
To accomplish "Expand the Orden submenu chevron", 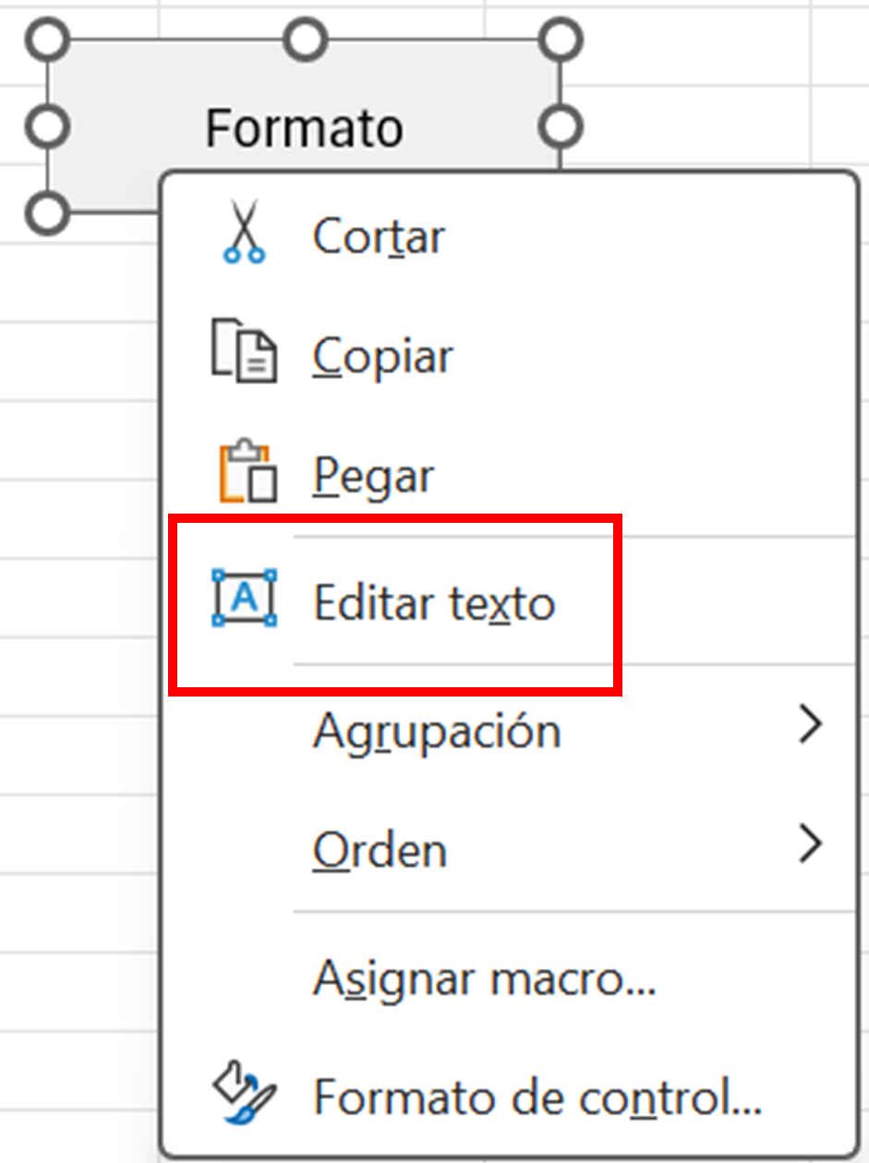I will click(x=810, y=844).
